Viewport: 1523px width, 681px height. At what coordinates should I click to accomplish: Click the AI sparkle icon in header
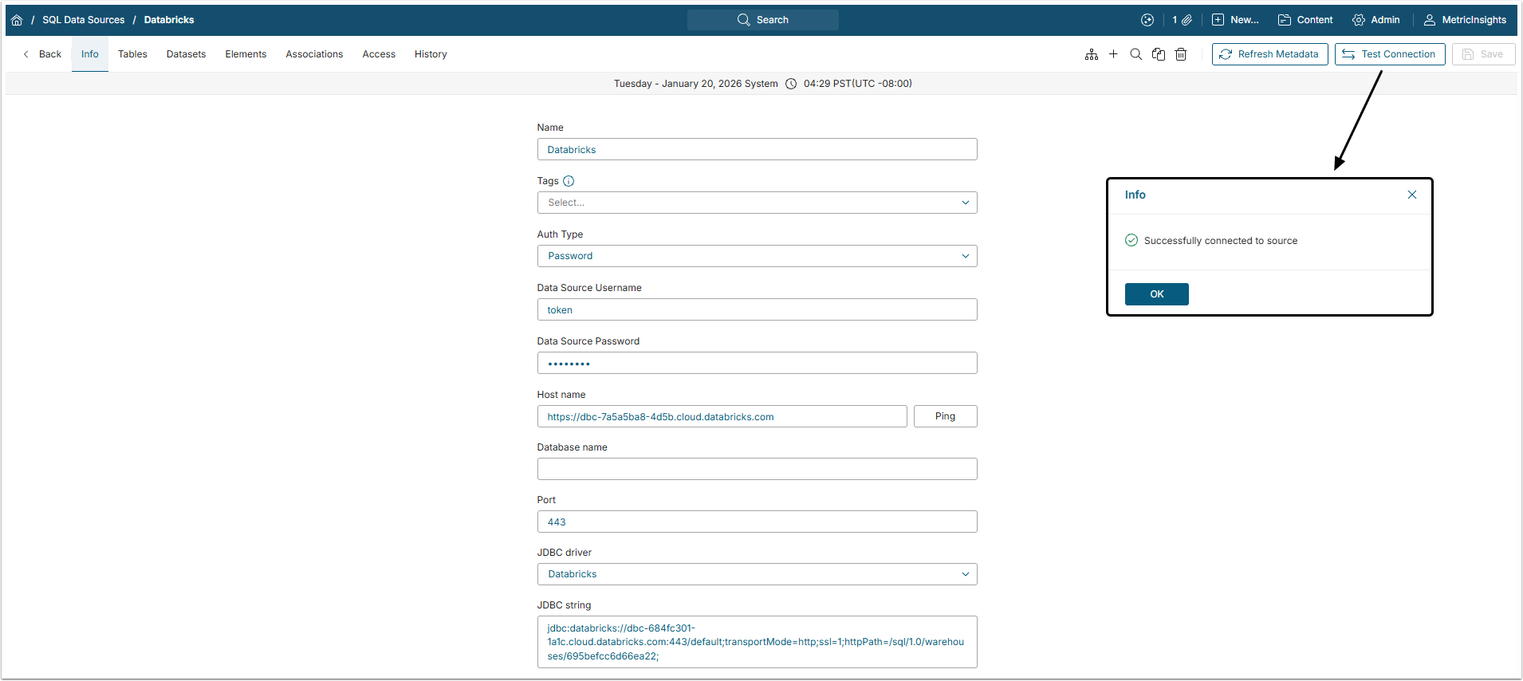(1147, 20)
